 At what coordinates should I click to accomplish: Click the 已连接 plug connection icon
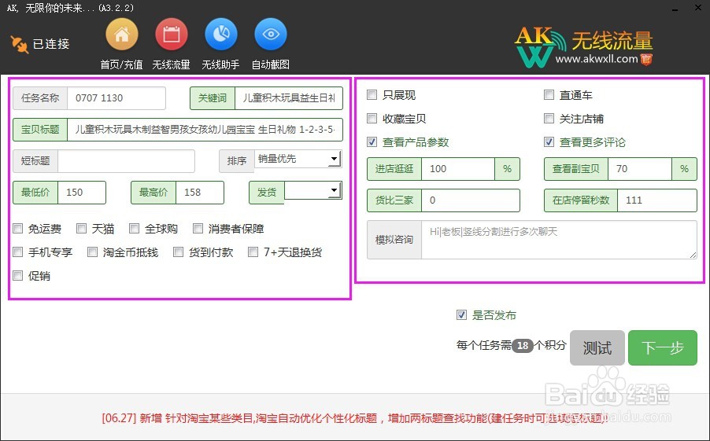[x=19, y=44]
